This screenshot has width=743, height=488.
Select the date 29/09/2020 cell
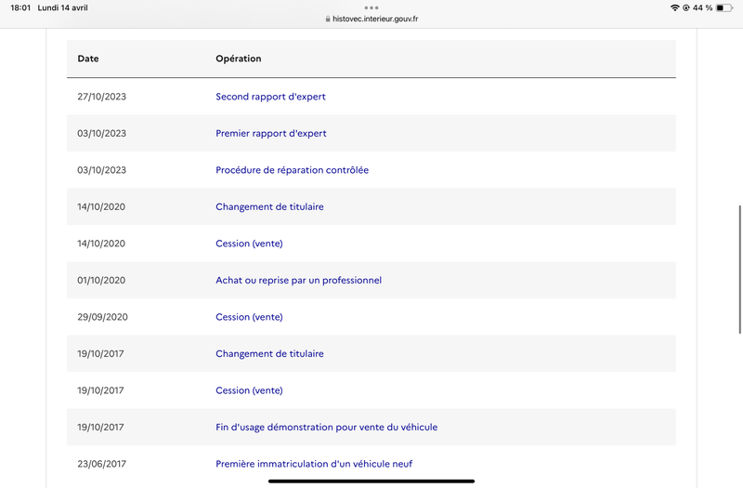click(x=102, y=317)
